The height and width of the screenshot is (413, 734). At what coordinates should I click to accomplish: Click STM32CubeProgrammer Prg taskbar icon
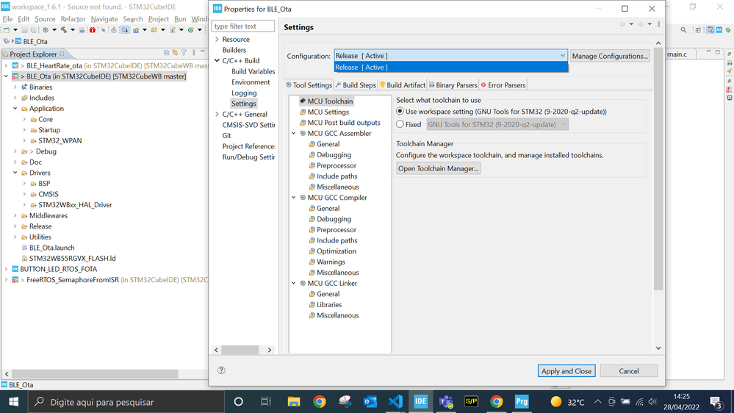pos(522,402)
